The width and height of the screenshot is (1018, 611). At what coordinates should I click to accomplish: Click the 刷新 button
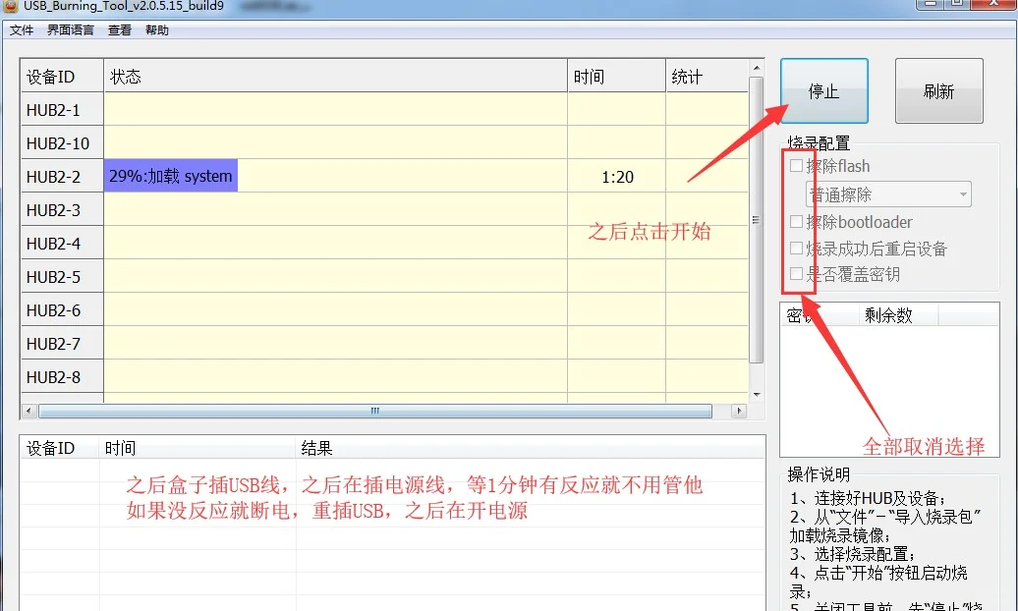938,91
